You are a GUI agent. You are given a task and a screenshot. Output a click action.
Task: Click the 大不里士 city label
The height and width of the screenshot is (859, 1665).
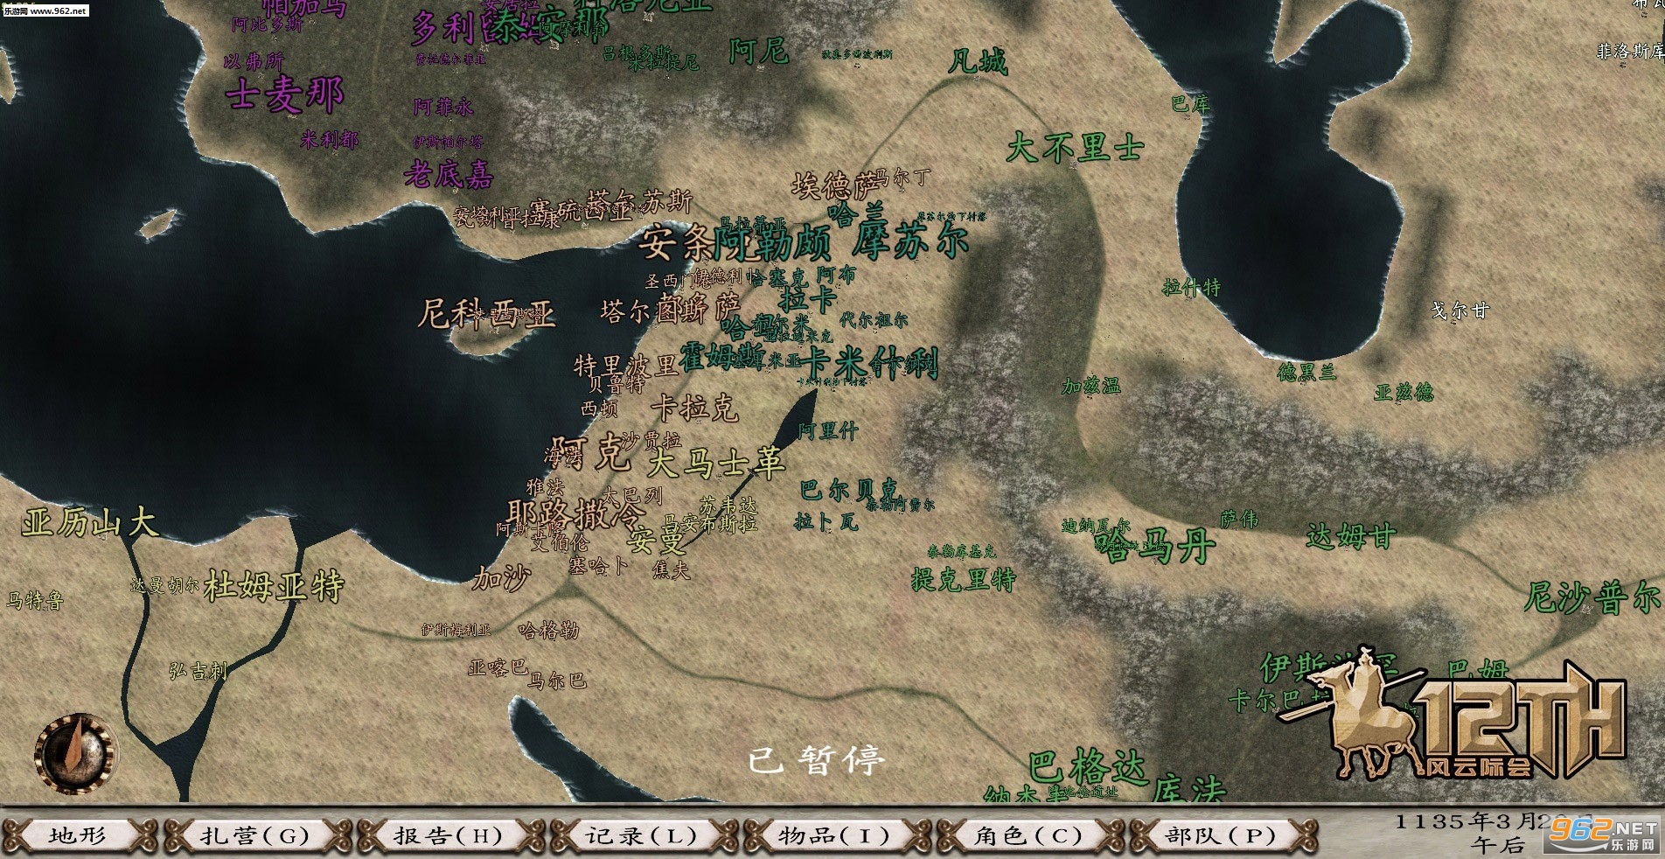tap(1075, 147)
